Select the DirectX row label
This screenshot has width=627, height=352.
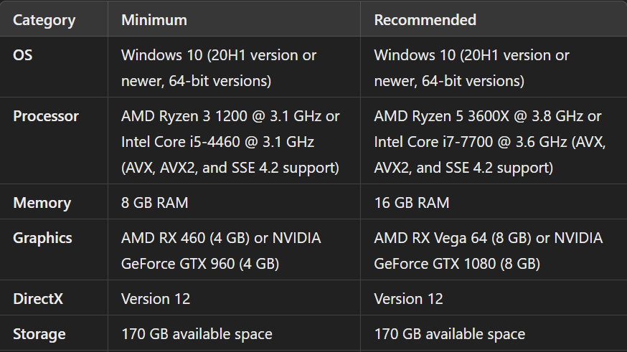click(38, 298)
